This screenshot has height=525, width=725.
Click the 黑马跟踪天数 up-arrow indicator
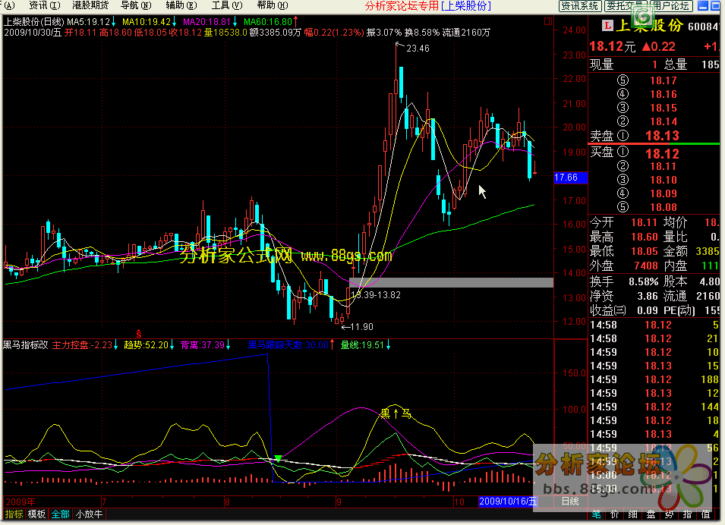332,344
